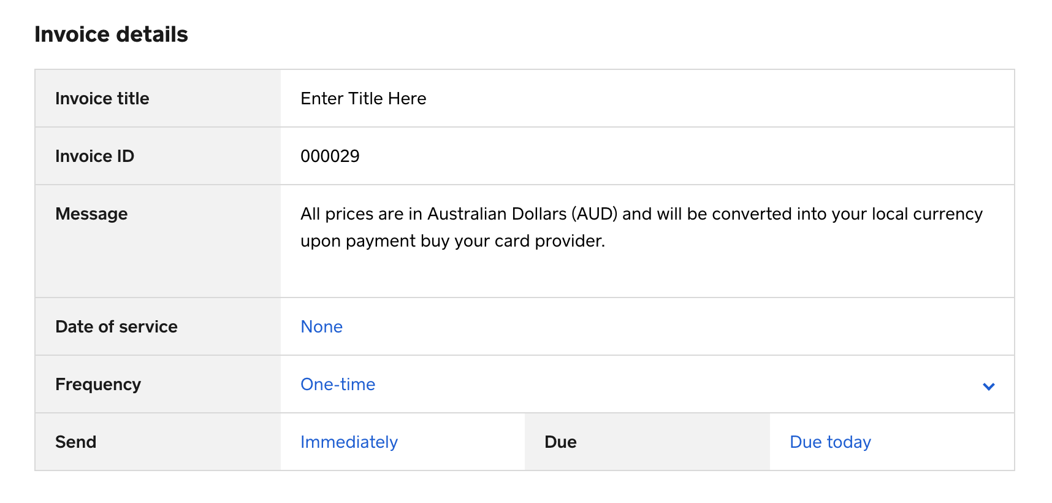Click "(AUD)" in the message text
Screen dimensions: 1052x503
tap(594, 214)
